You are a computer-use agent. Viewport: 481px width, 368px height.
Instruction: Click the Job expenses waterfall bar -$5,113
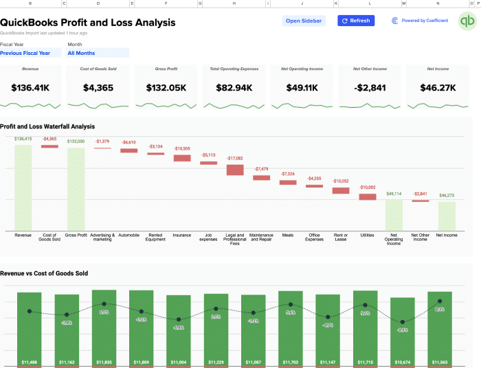(x=209, y=163)
